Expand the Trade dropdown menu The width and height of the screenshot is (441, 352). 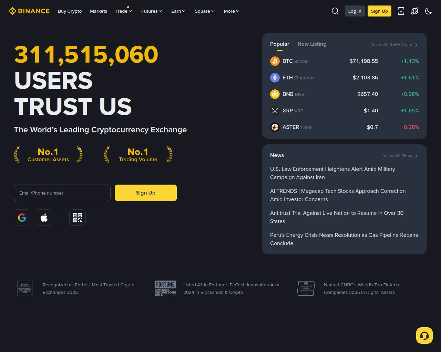coord(124,11)
